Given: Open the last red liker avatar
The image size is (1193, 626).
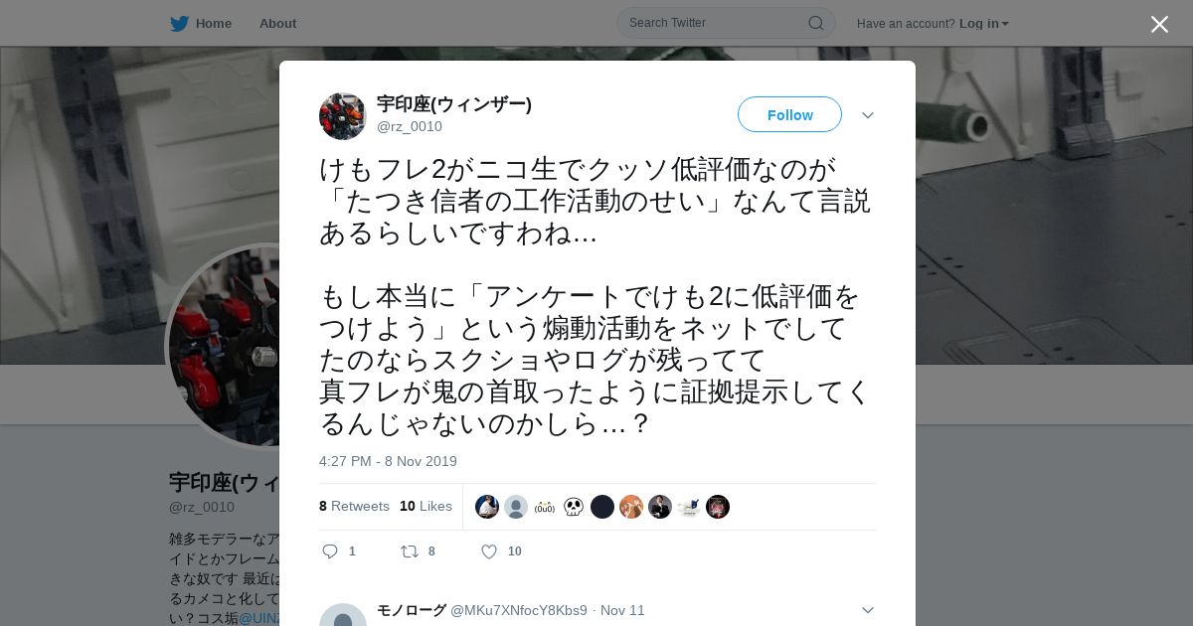Looking at the screenshot, I should tap(718, 507).
